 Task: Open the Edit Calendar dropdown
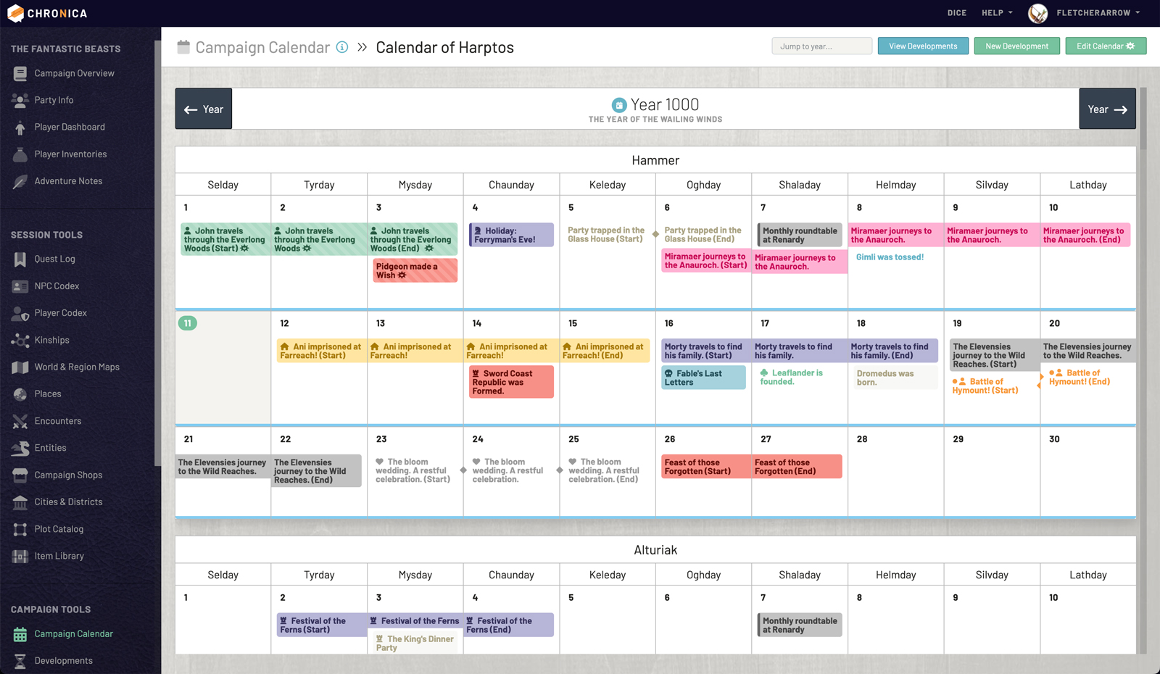1106,46
